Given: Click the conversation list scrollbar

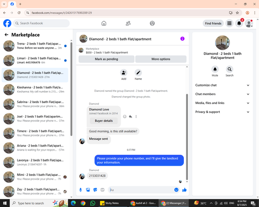Looking at the screenshot, I should click(x=71, y=89).
